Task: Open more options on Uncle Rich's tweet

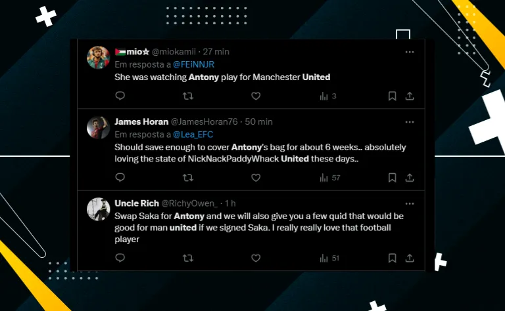Action: [409, 203]
